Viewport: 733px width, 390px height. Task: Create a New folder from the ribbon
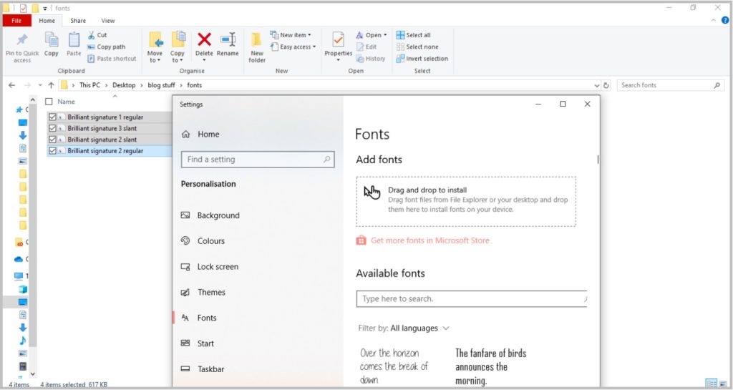point(257,40)
